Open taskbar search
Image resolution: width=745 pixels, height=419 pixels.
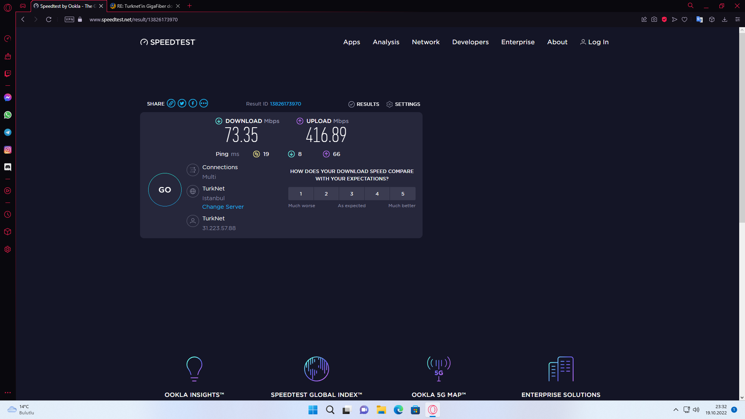pyautogui.click(x=330, y=410)
